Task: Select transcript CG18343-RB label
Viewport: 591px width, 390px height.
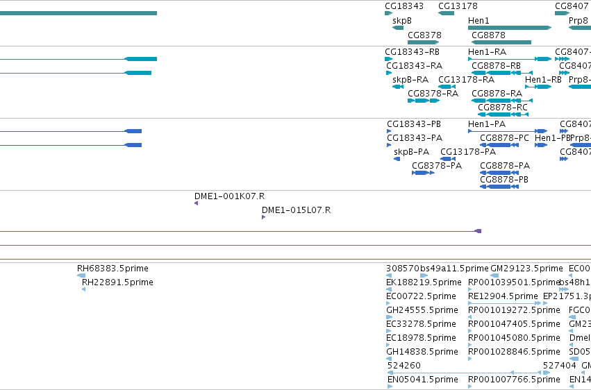Action: pos(412,51)
